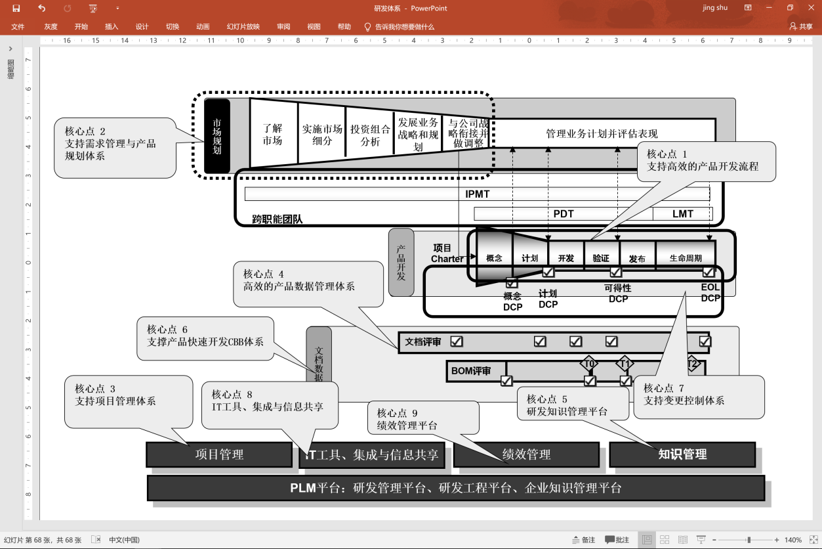Click the checkbox above EOL DCP
The height and width of the screenshot is (549, 822).
pyautogui.click(x=709, y=272)
